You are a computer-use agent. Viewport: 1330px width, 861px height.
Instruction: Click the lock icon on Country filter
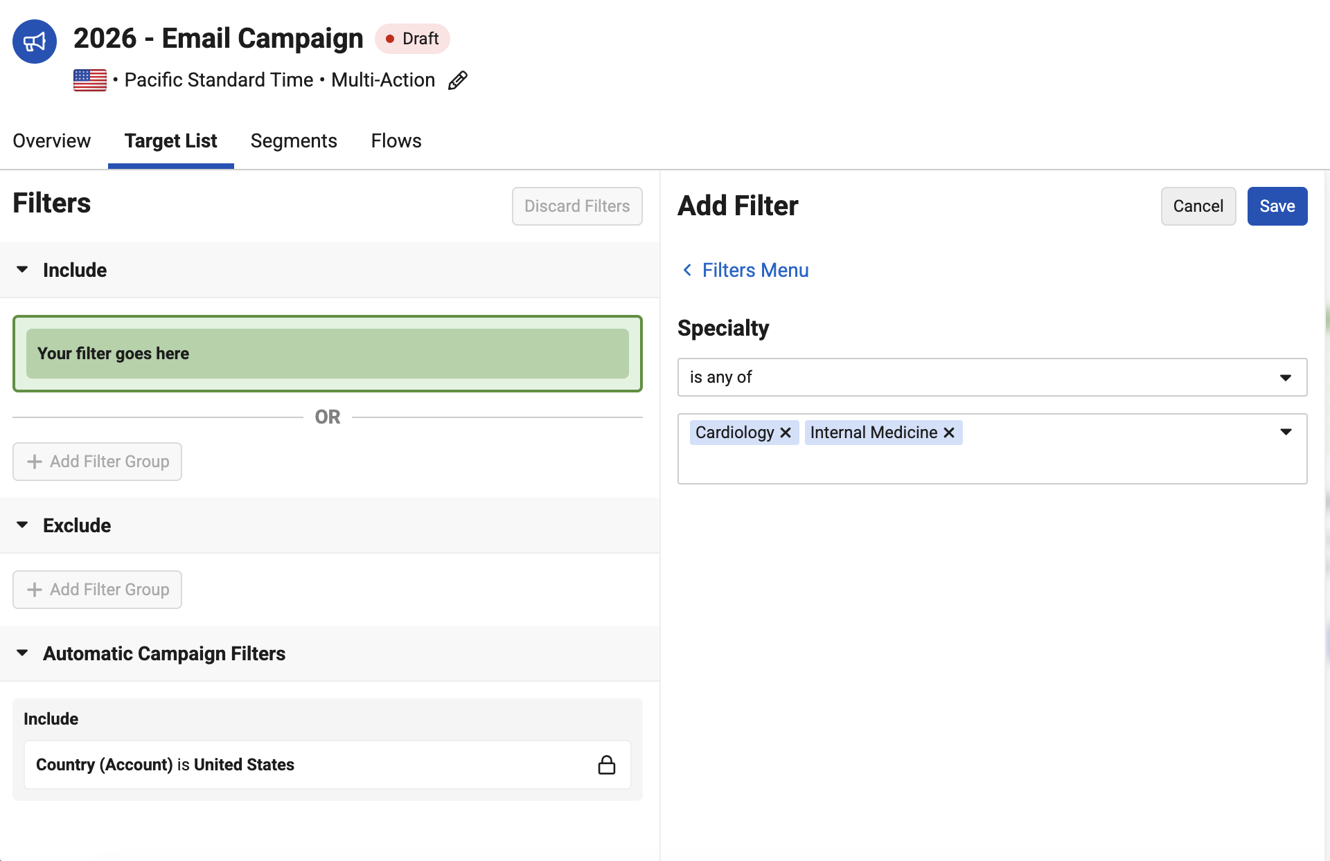click(x=607, y=765)
